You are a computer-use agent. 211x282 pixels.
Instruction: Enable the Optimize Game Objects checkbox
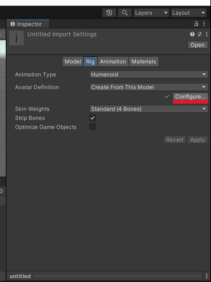[x=93, y=127]
